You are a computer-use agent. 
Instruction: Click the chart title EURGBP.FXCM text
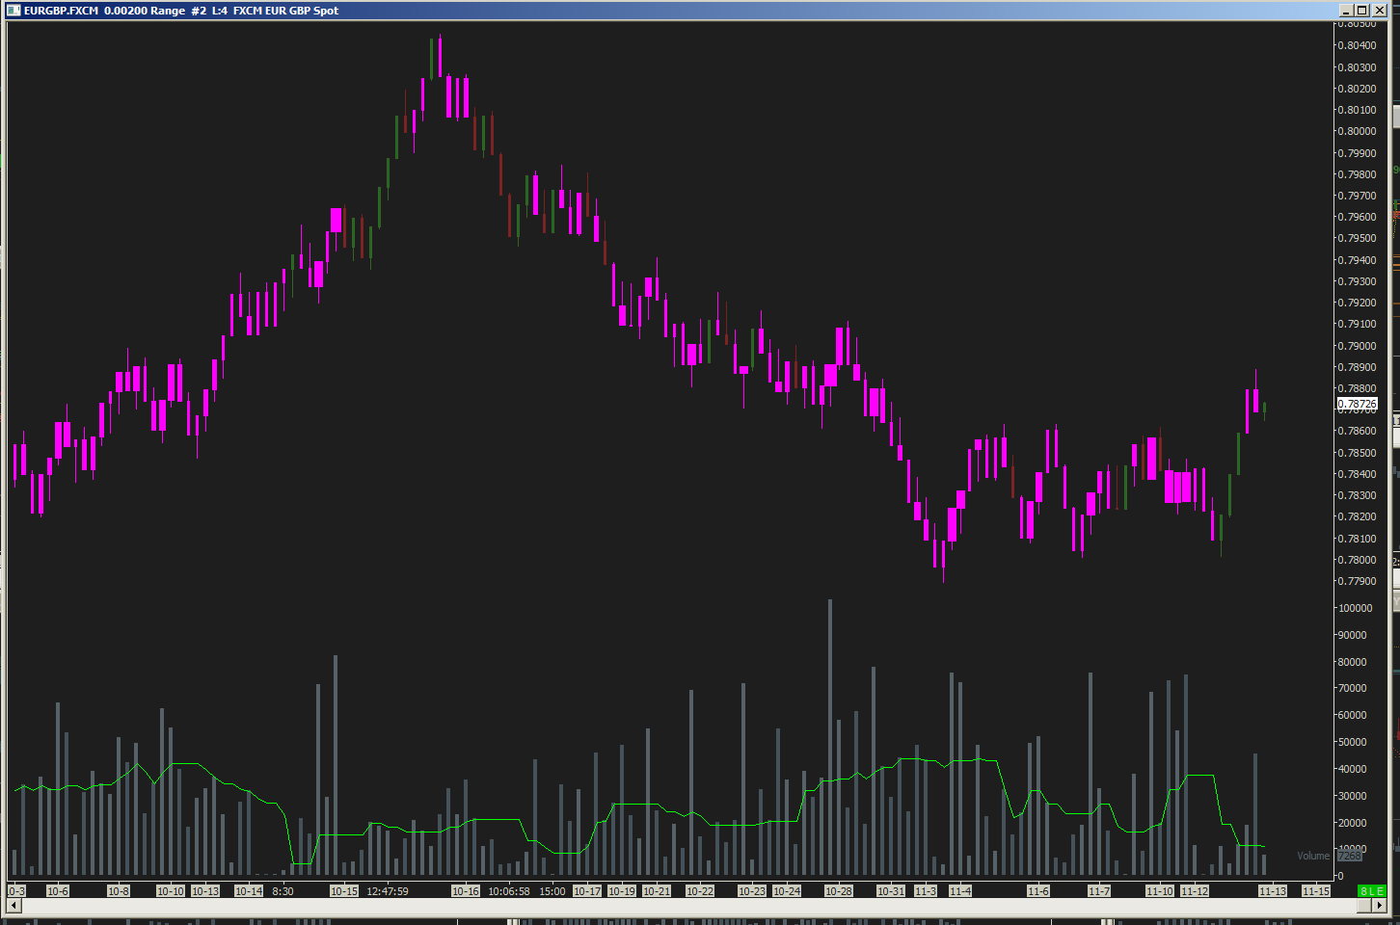62,11
